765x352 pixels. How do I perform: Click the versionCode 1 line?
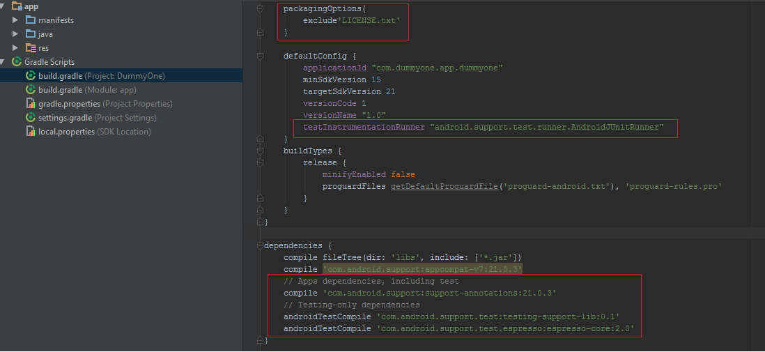334,103
